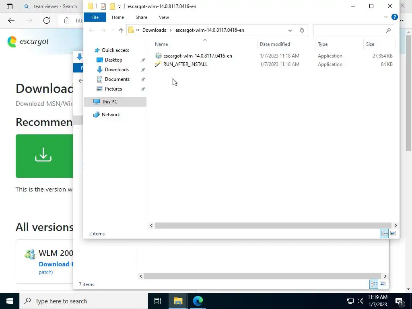Click the search magnifier icon in Explorer
The width and height of the screenshot is (412, 309).
[x=388, y=31]
